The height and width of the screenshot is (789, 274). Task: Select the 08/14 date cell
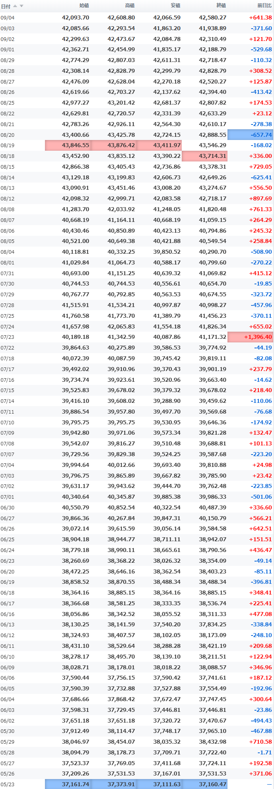[x=8, y=178]
